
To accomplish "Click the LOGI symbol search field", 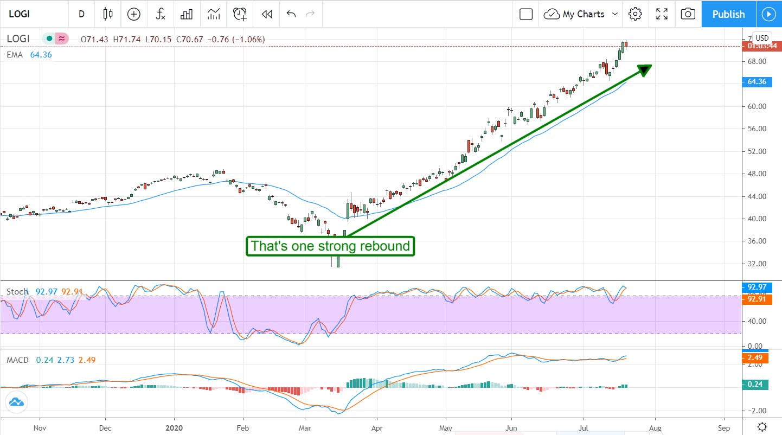I will pyautogui.click(x=33, y=14).
